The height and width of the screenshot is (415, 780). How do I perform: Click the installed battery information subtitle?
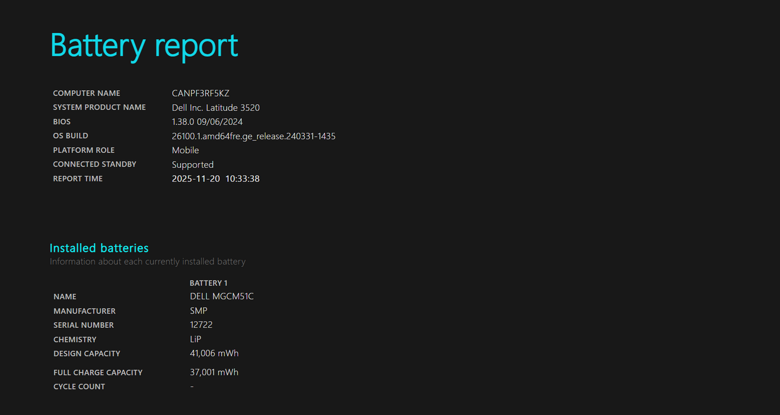tap(147, 261)
